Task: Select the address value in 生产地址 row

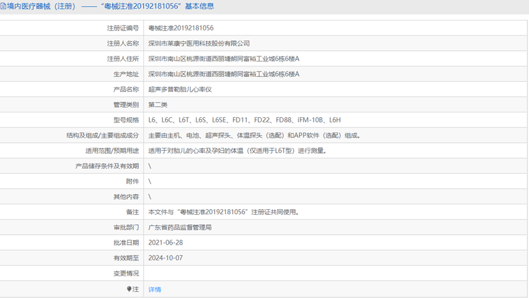Action: pyautogui.click(x=223, y=74)
